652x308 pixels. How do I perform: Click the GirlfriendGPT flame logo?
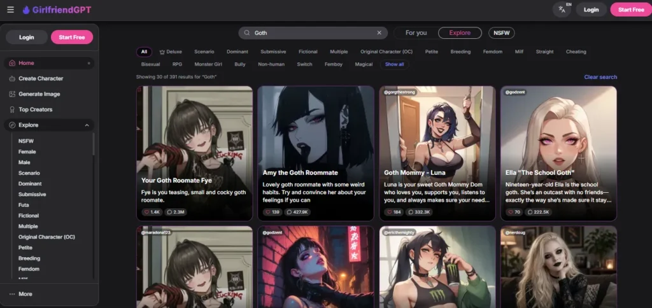(26, 10)
